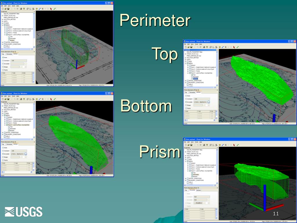Toggle Bottom checkbox in Bottom window tree

(x=9, y=131)
